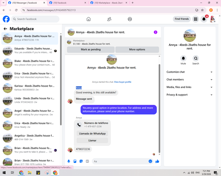Open the Erica Not interested anymore conversation
The width and height of the screenshot is (221, 176).
pyautogui.click(x=30, y=76)
